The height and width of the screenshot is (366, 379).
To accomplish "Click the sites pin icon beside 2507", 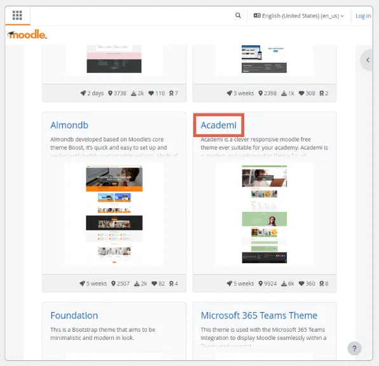I will 113,284.
